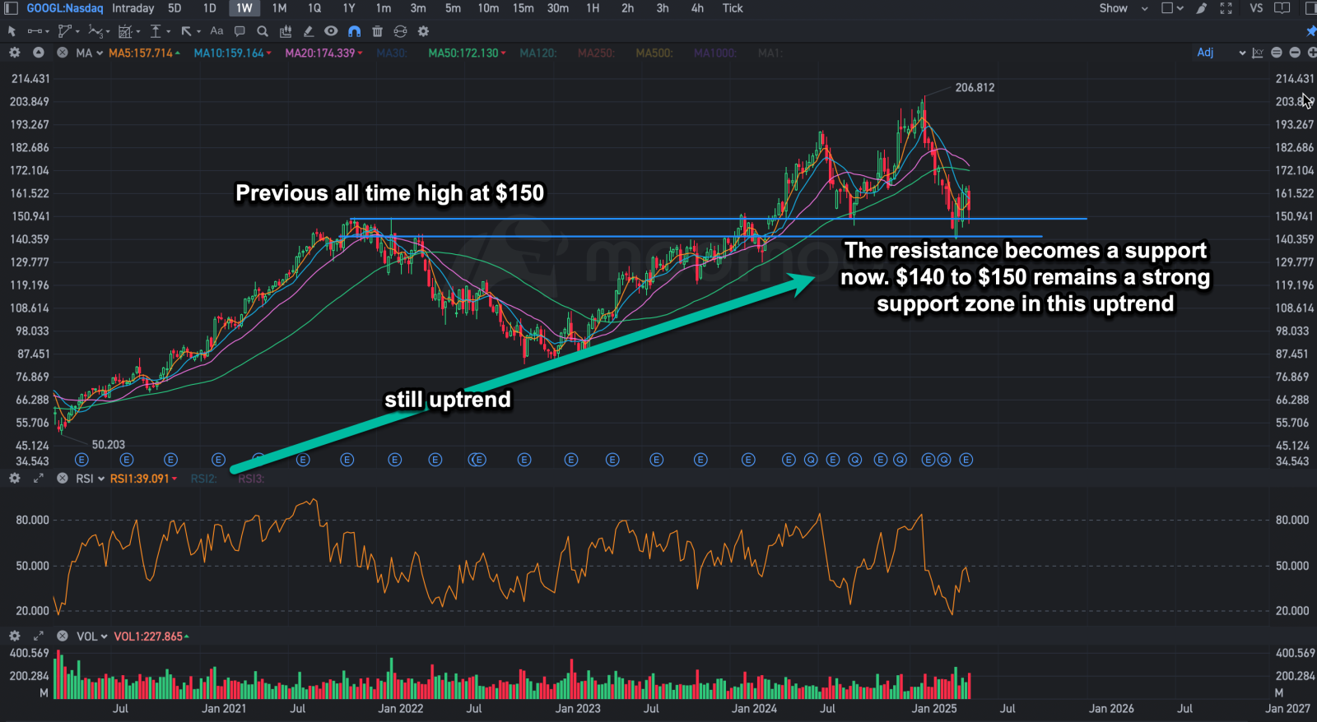The height and width of the screenshot is (722, 1317).
Task: Expand the Show dropdown
Action: [1123, 8]
